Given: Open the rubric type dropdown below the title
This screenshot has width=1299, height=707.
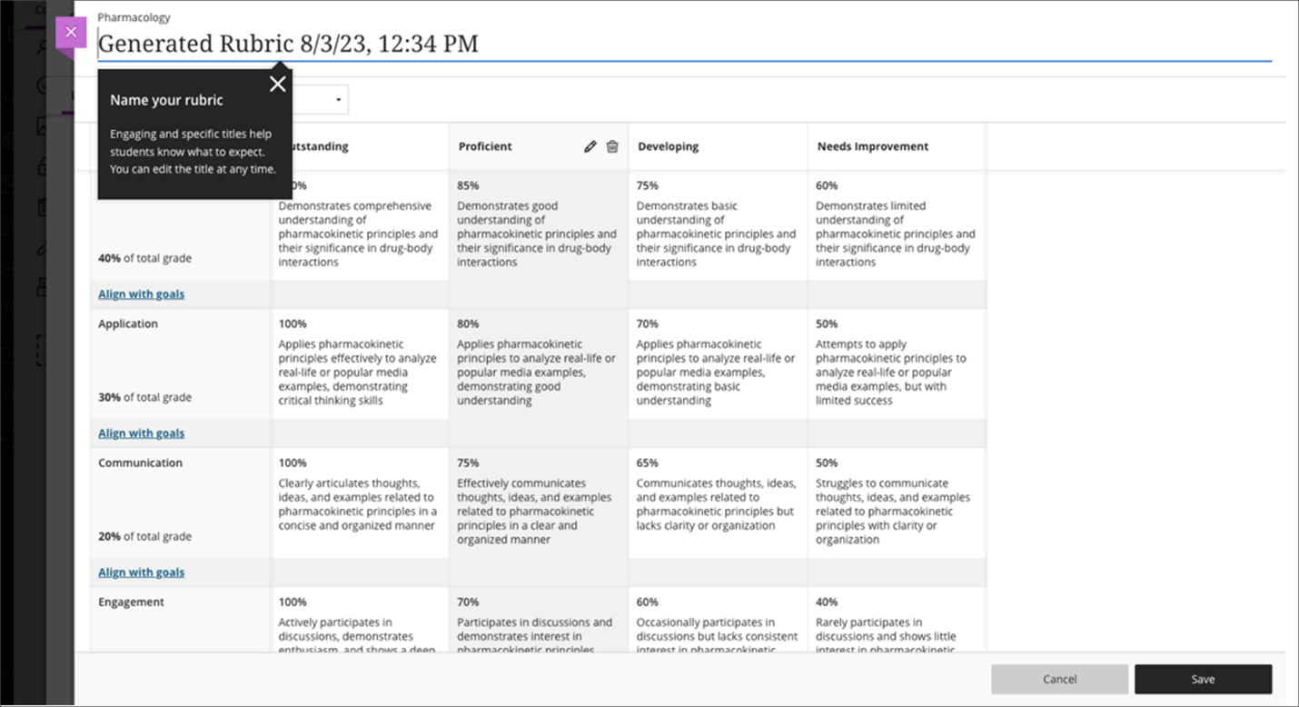Looking at the screenshot, I should [x=321, y=99].
